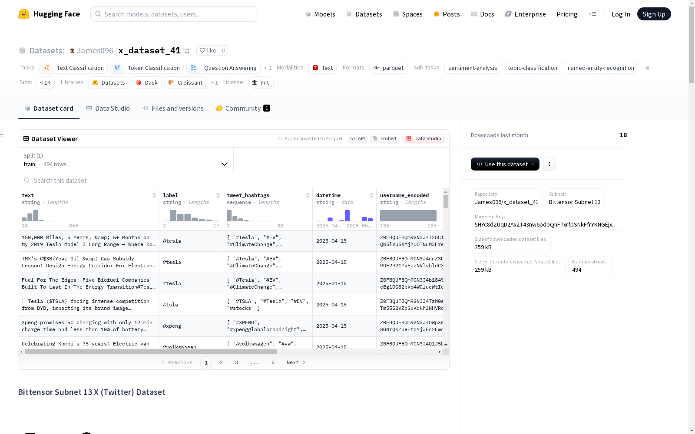Open the Enterprise menu item

525,14
